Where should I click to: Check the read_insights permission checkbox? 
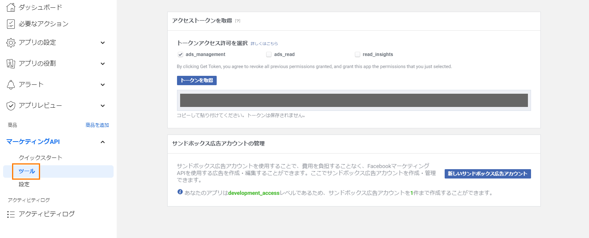[358, 54]
